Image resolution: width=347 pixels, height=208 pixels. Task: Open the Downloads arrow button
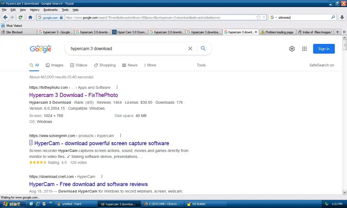pyautogui.click(x=342, y=17)
